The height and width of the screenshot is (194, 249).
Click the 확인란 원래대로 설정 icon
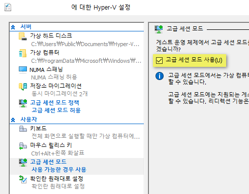click(x=23, y=179)
